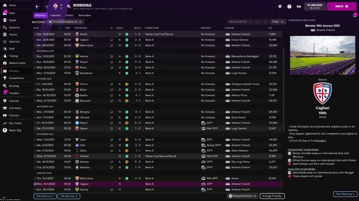Image resolution: width=359 pixels, height=201 pixels.
Task: Click the TV icon on the Roma row
Action: tap(112, 68)
